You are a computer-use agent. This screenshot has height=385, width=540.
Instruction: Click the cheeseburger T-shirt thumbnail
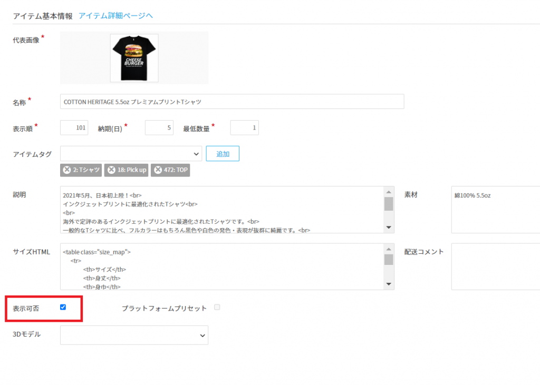tap(134, 58)
